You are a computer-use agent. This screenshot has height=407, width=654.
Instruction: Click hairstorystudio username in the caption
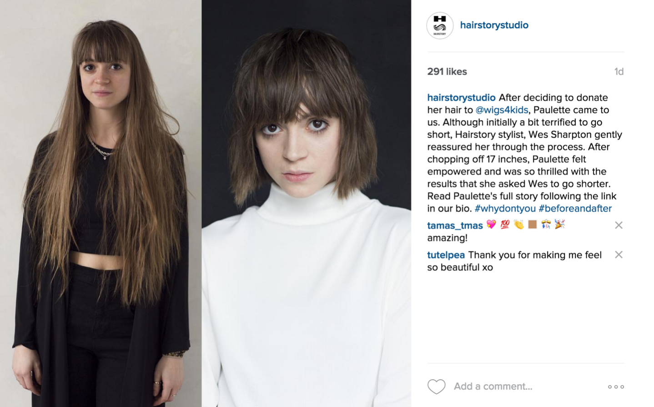(x=461, y=98)
